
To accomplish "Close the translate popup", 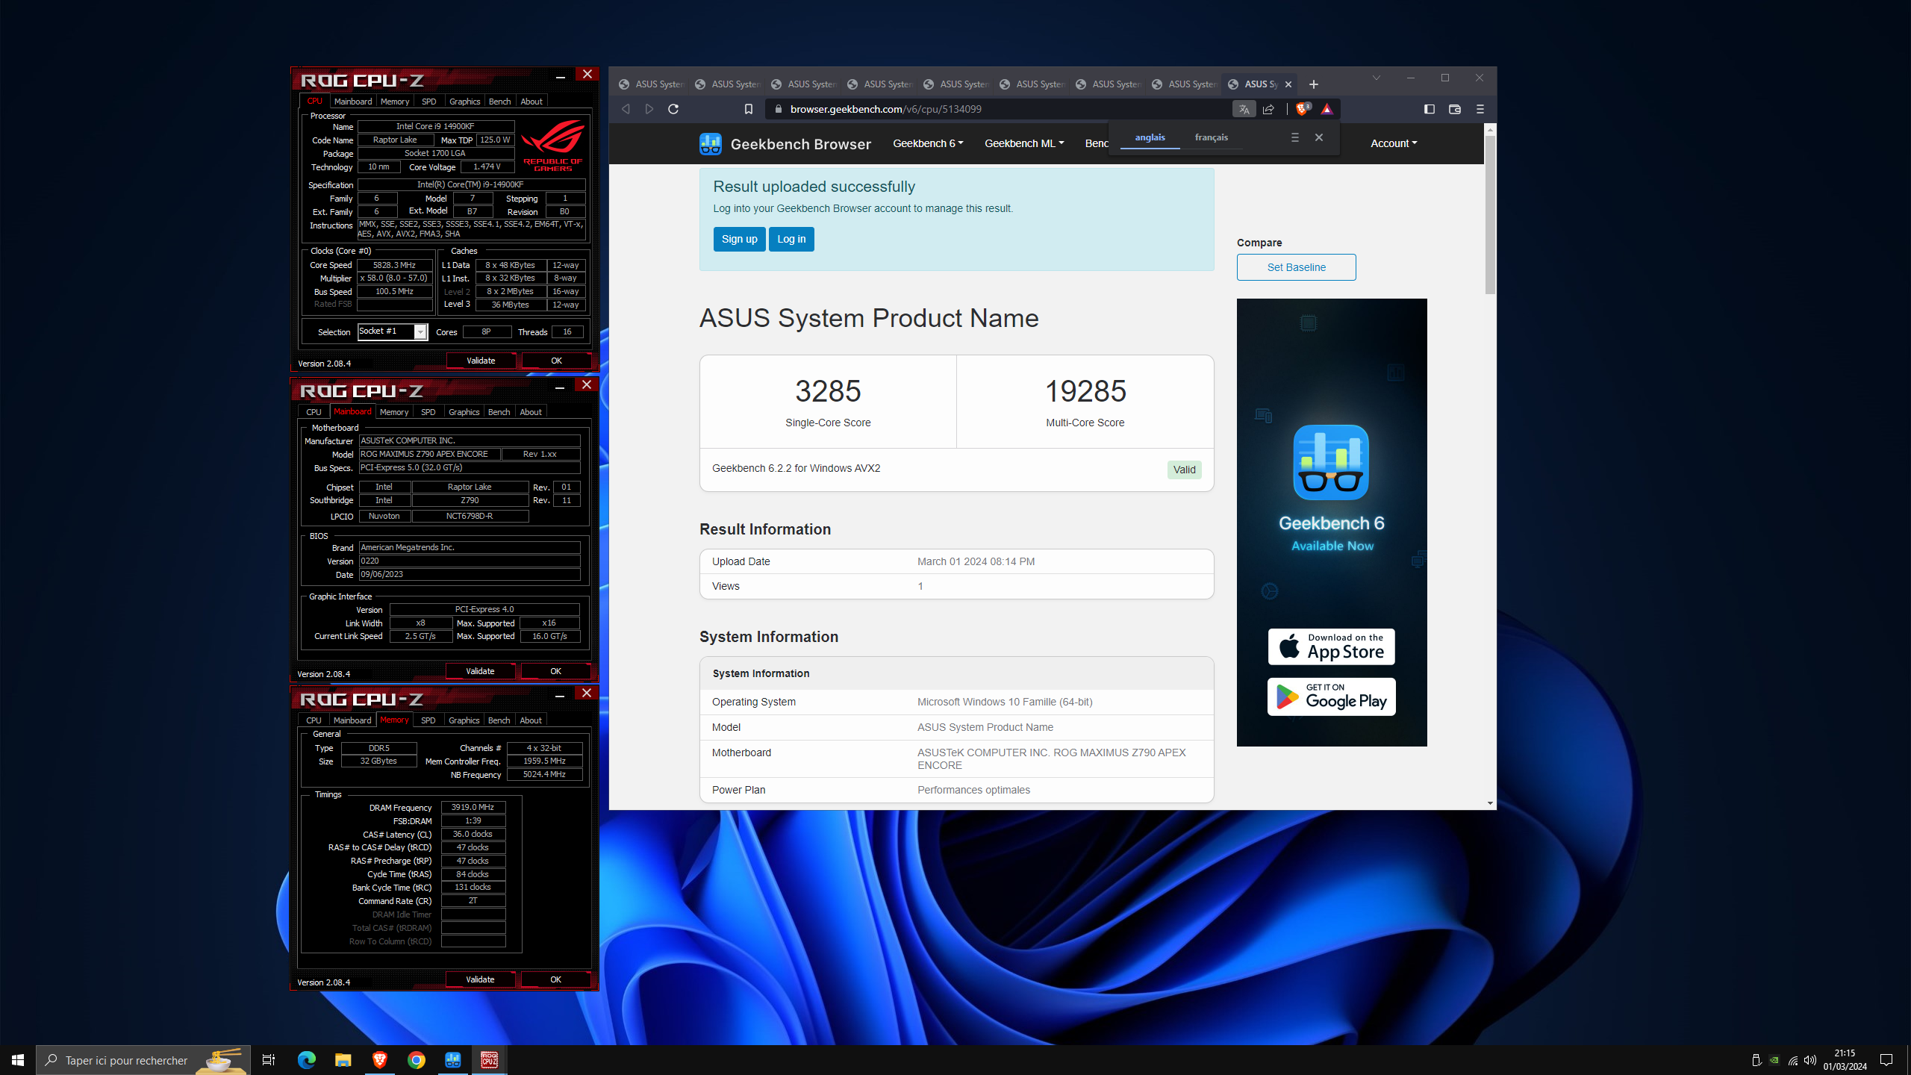I will point(1319,137).
